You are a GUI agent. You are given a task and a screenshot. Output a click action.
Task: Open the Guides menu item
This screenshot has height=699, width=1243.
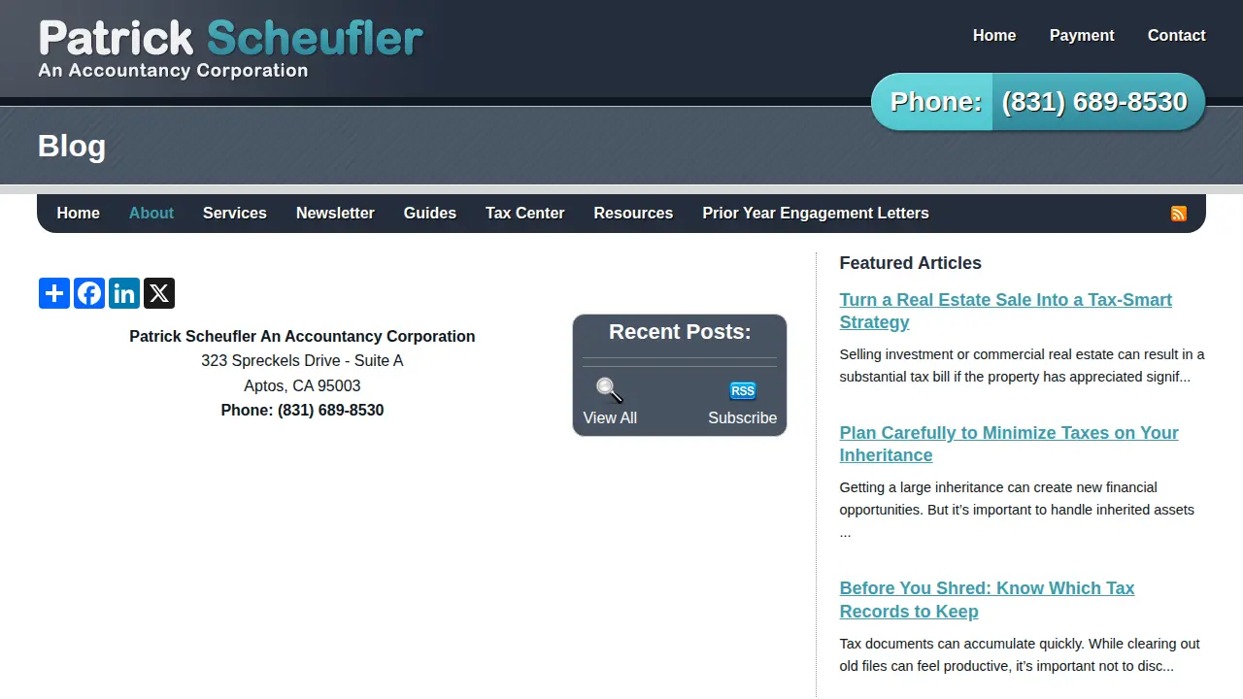click(430, 213)
